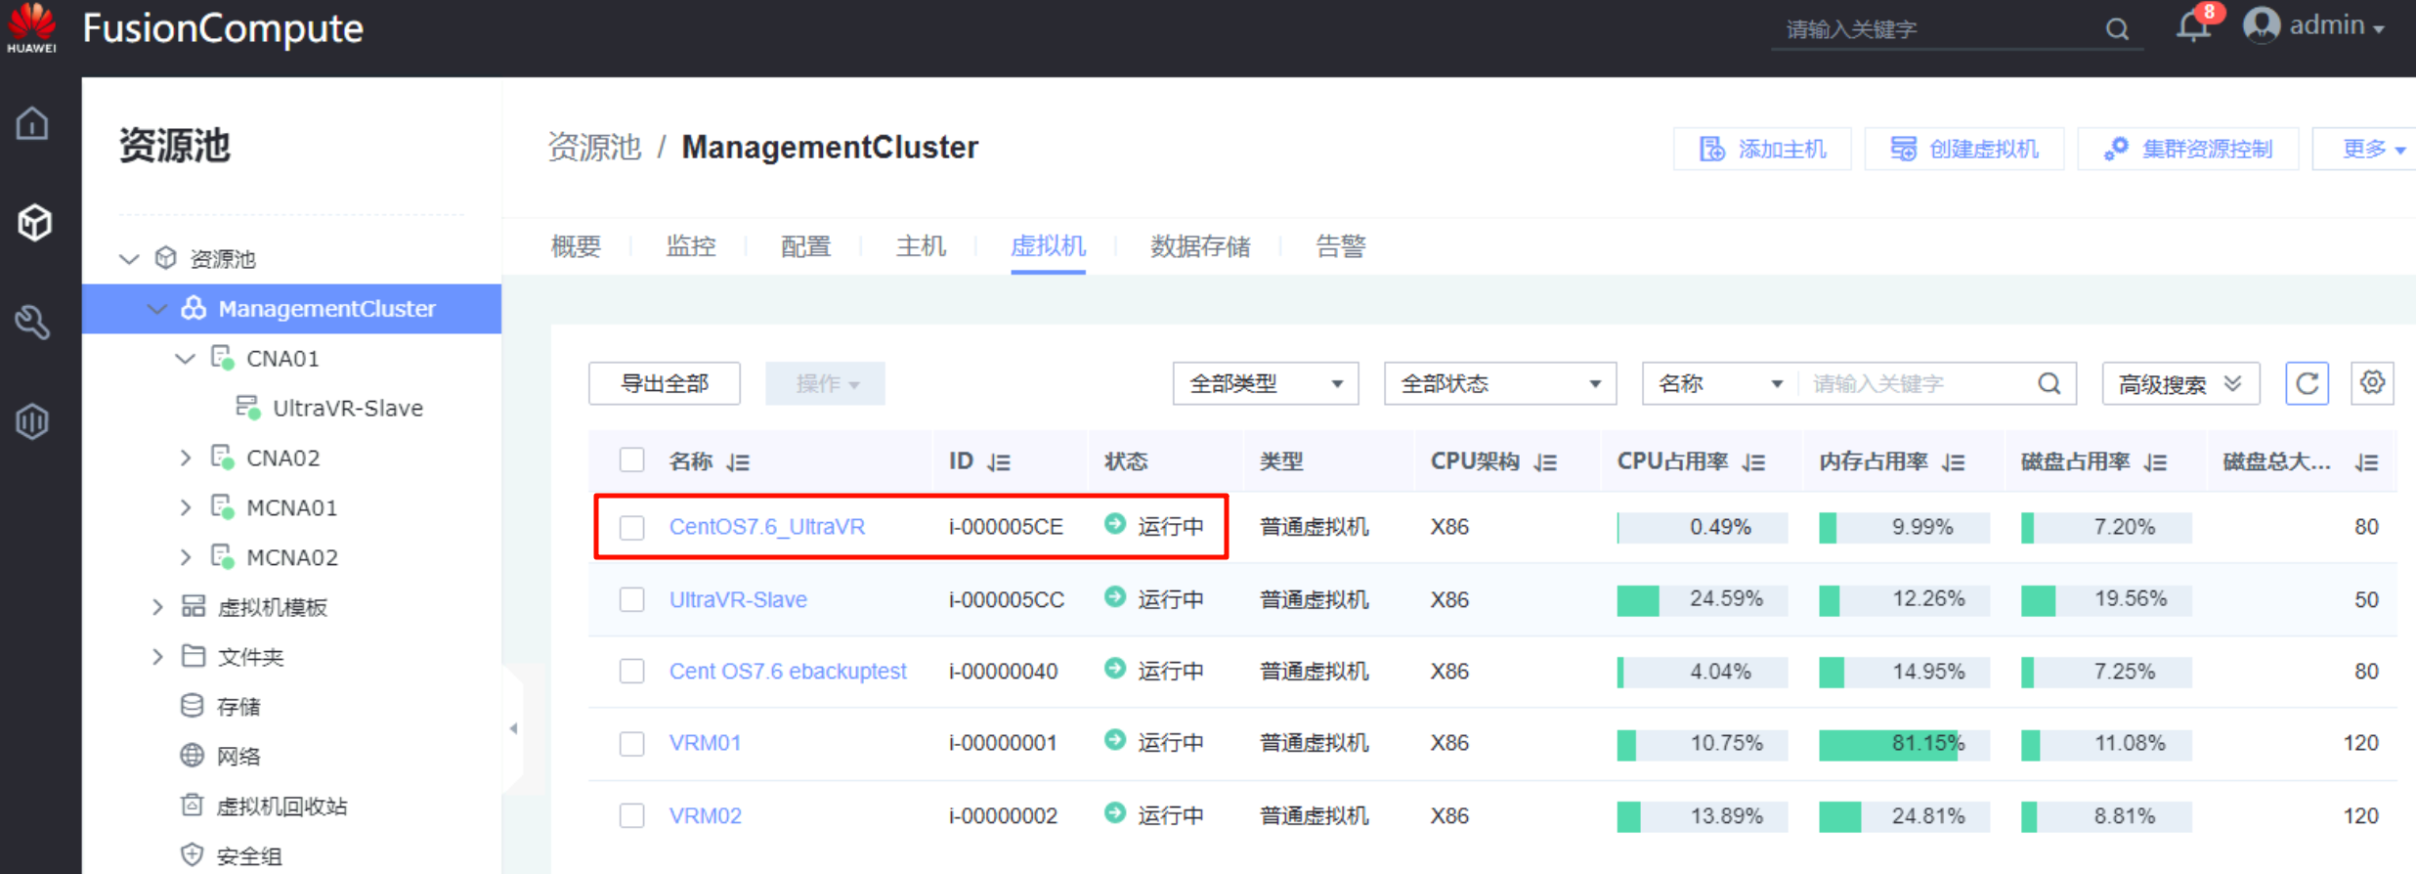This screenshot has height=874, width=2416.
Task: Sort table by CPU占用率 column
Action: (1753, 462)
